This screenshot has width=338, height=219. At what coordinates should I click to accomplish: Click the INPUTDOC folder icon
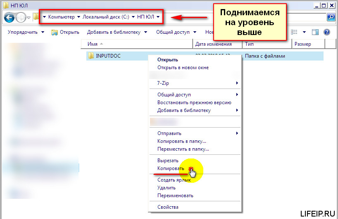91,56
